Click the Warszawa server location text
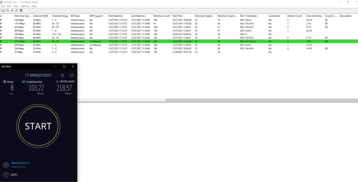 18,167
